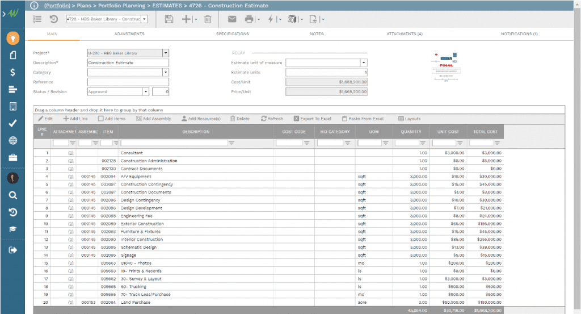Click the Save floppy disk icon
This screenshot has width=581, height=314.
(169, 19)
